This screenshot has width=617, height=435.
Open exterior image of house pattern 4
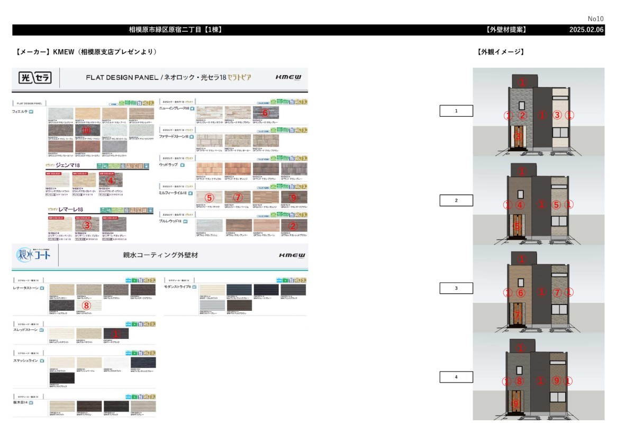pos(538,376)
